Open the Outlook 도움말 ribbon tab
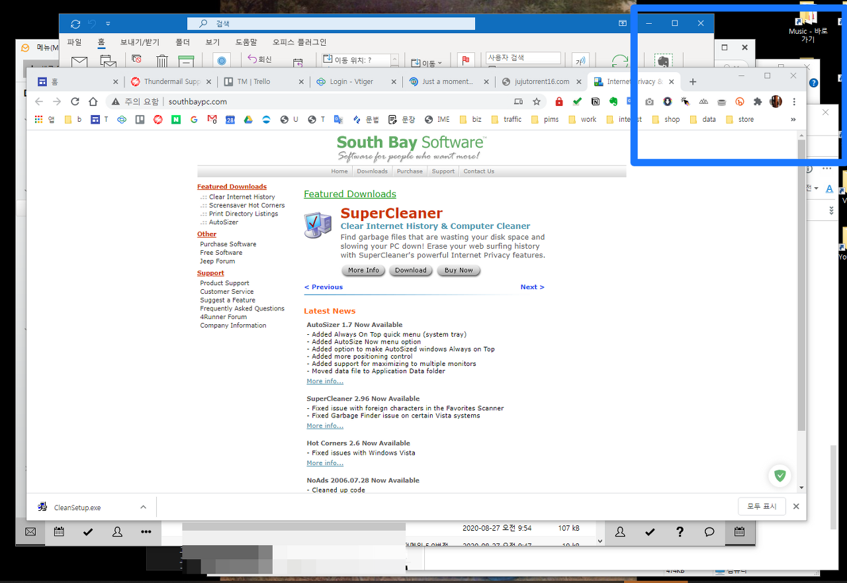 coord(246,42)
